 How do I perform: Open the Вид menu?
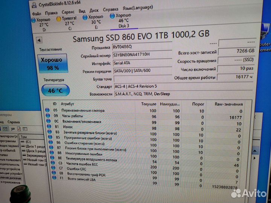pos(82,11)
